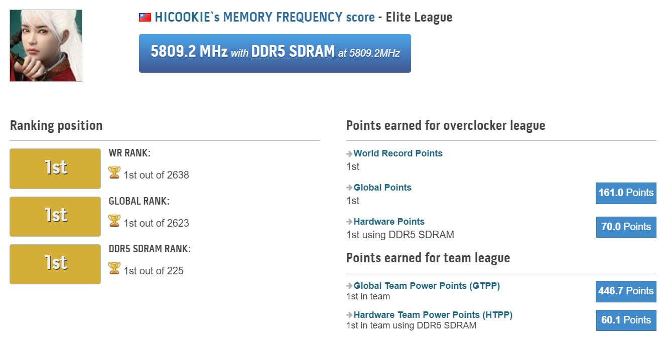Click the arrow beside Hardware Team Power Points

tap(349, 315)
